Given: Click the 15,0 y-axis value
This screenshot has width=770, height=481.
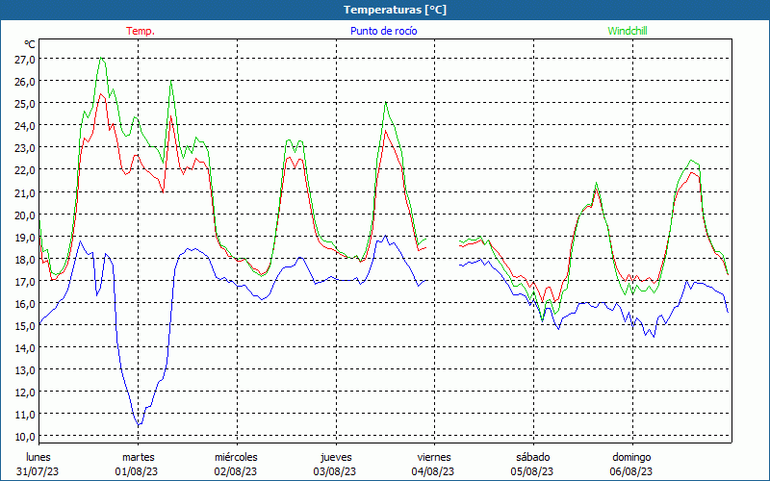Looking at the screenshot, I should (x=26, y=326).
